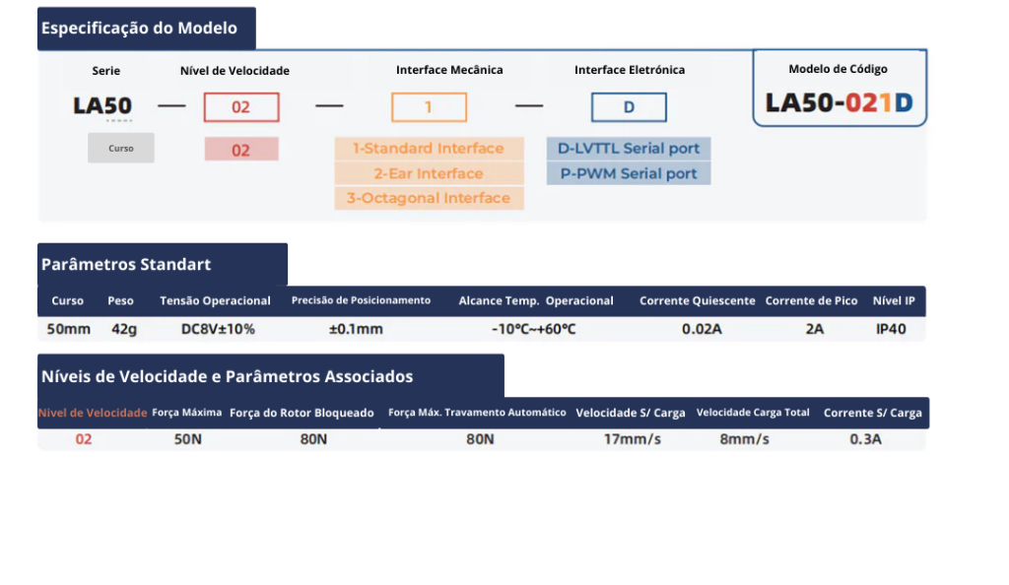Select the 1-Standard Interface option
This screenshot has width=1009, height=585.
[429, 149]
